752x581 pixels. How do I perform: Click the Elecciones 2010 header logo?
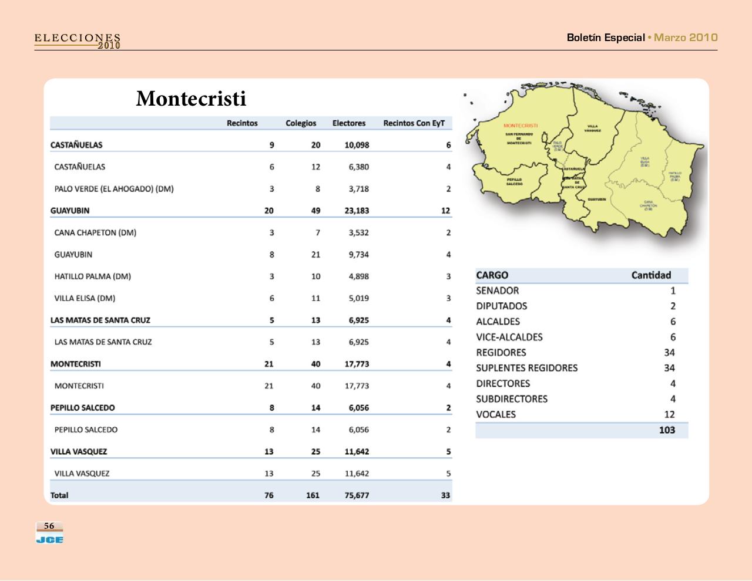78,40
